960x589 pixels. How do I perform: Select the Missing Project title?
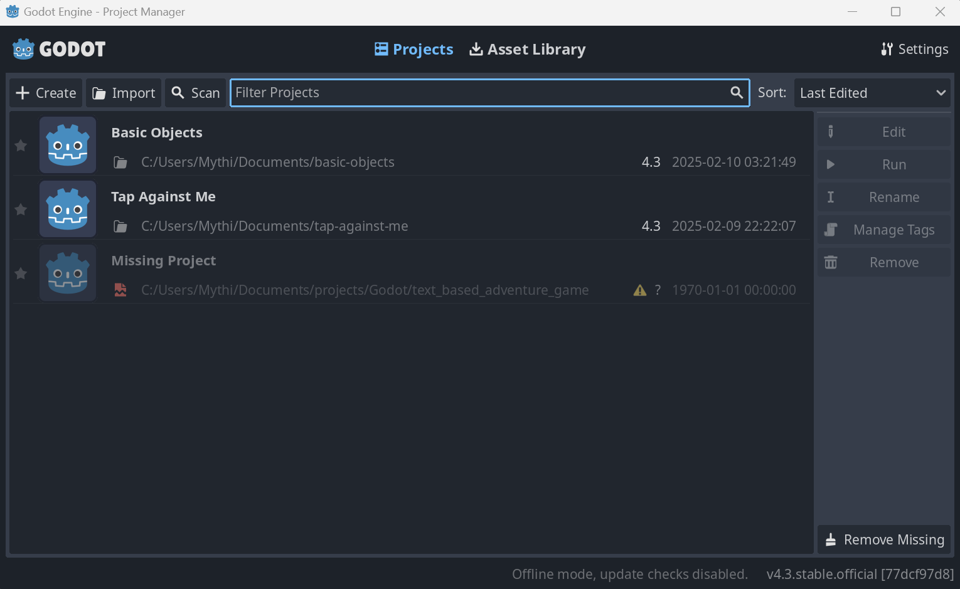(x=163, y=261)
